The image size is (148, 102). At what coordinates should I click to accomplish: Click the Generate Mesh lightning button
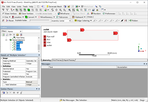(x=54, y=6)
